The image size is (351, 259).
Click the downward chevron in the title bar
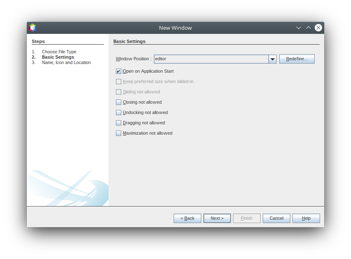299,28
